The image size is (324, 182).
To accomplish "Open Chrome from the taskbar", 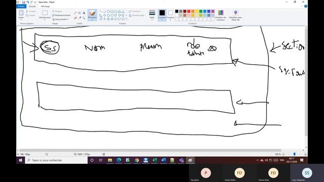I will 137,160.
